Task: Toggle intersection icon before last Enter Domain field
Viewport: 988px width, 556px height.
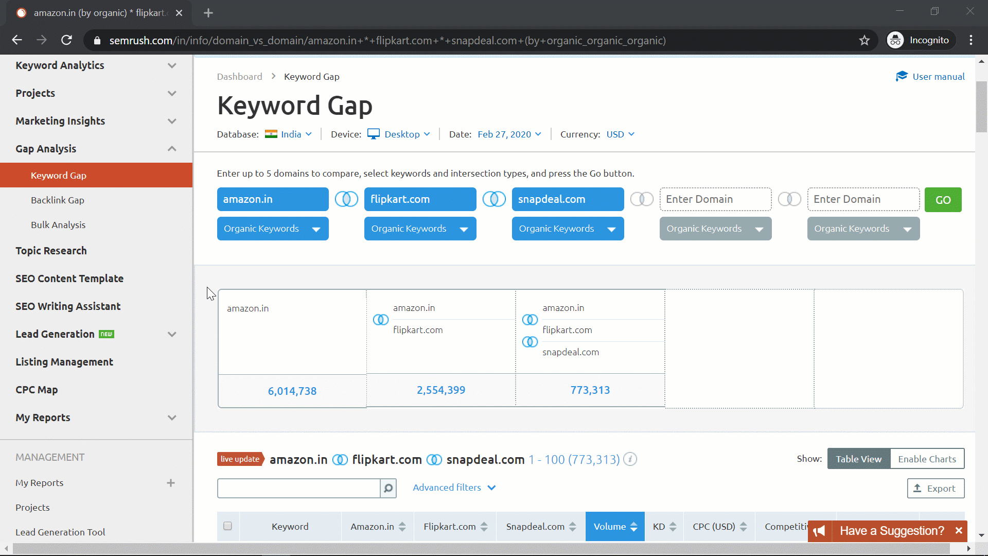Action: (x=789, y=199)
